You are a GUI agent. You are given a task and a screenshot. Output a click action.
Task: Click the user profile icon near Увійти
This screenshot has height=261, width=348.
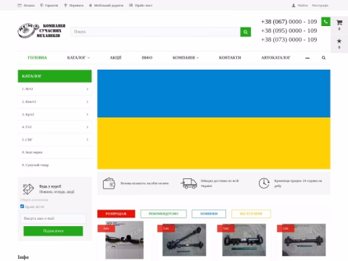click(x=294, y=5)
